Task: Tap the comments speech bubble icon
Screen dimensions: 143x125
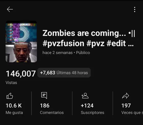Action: 44,96
